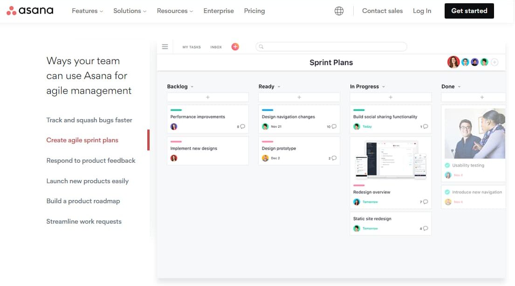Add a card to the Ready column

pos(299,97)
